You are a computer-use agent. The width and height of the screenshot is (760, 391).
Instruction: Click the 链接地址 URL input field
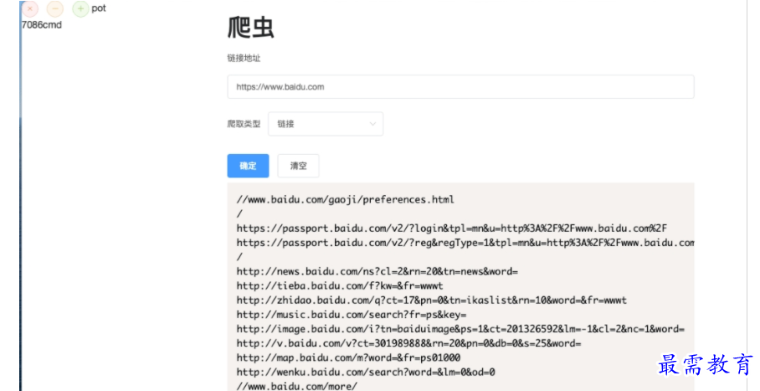[x=460, y=87]
